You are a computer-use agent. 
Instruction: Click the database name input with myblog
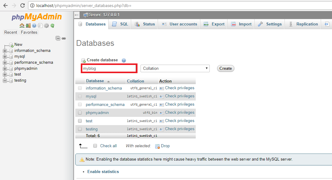click(109, 69)
